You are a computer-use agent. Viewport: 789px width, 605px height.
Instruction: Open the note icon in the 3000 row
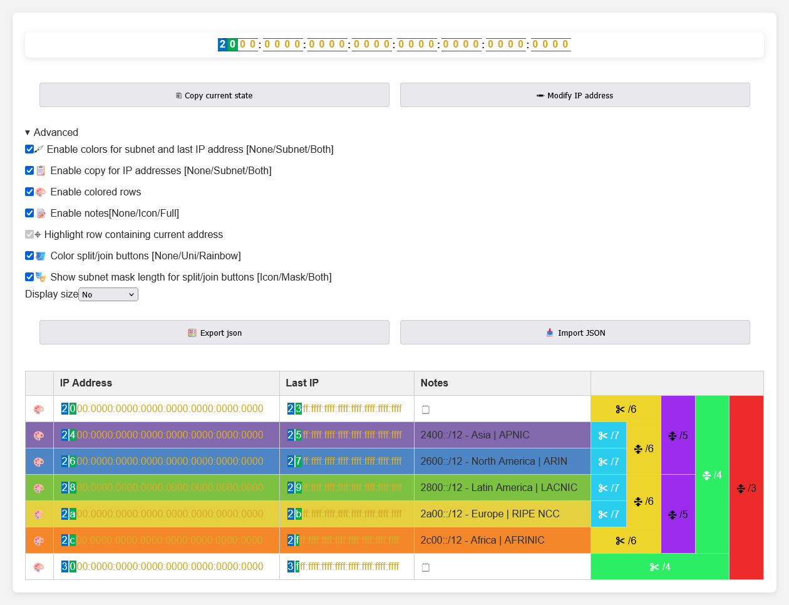coord(426,567)
